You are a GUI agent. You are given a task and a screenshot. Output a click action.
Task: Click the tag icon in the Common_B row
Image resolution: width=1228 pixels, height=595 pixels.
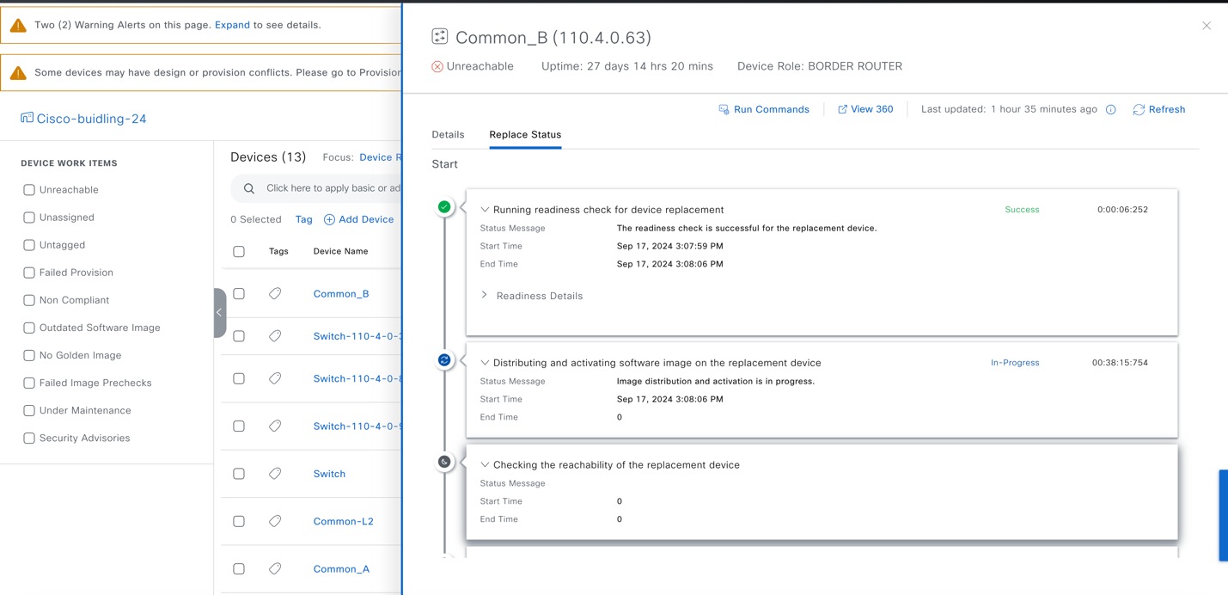[275, 293]
